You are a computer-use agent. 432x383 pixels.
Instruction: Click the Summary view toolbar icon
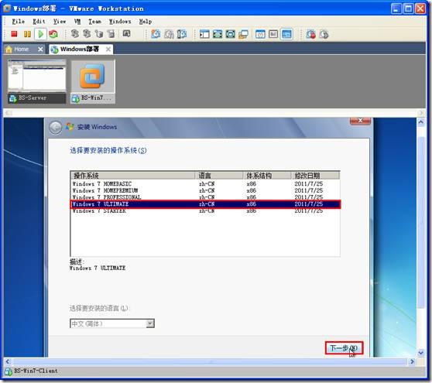260,34
